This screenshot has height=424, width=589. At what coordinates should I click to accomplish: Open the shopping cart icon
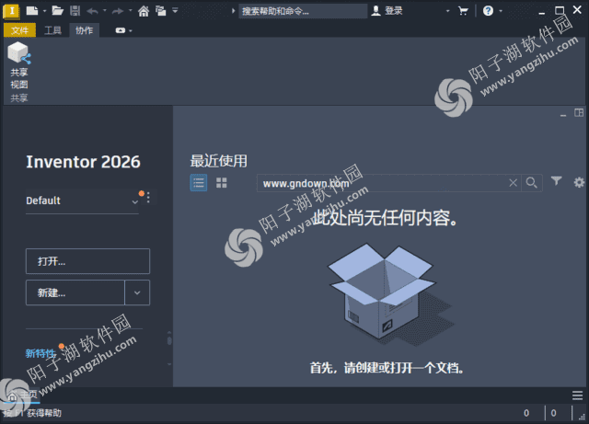point(463,11)
